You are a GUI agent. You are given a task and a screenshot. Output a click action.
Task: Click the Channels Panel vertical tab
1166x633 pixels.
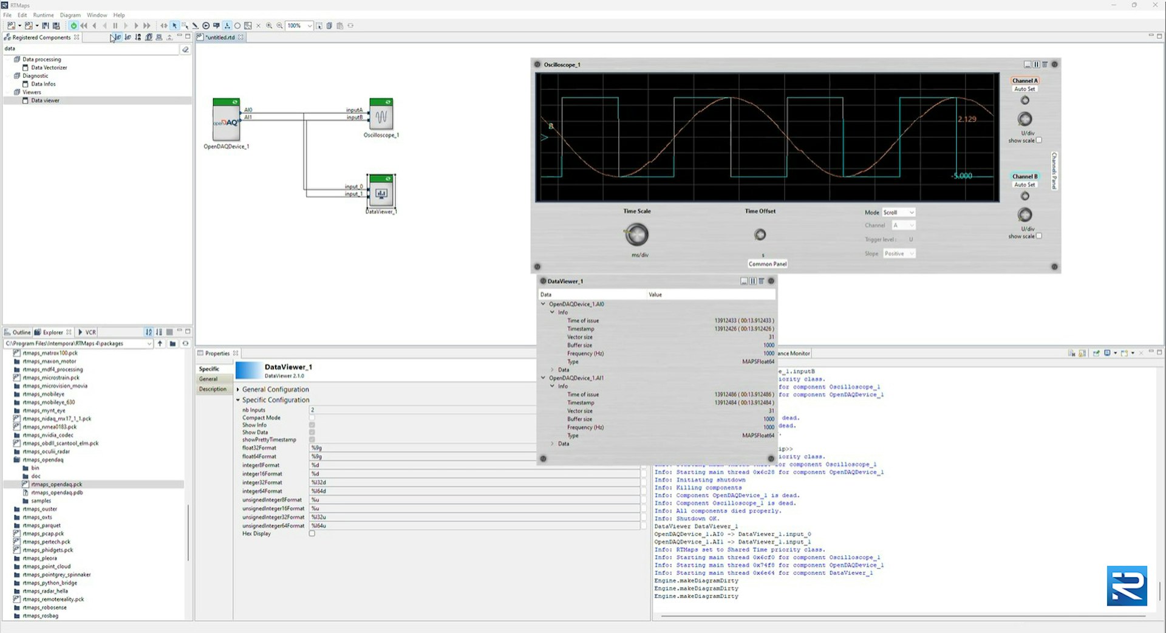pos(1054,171)
